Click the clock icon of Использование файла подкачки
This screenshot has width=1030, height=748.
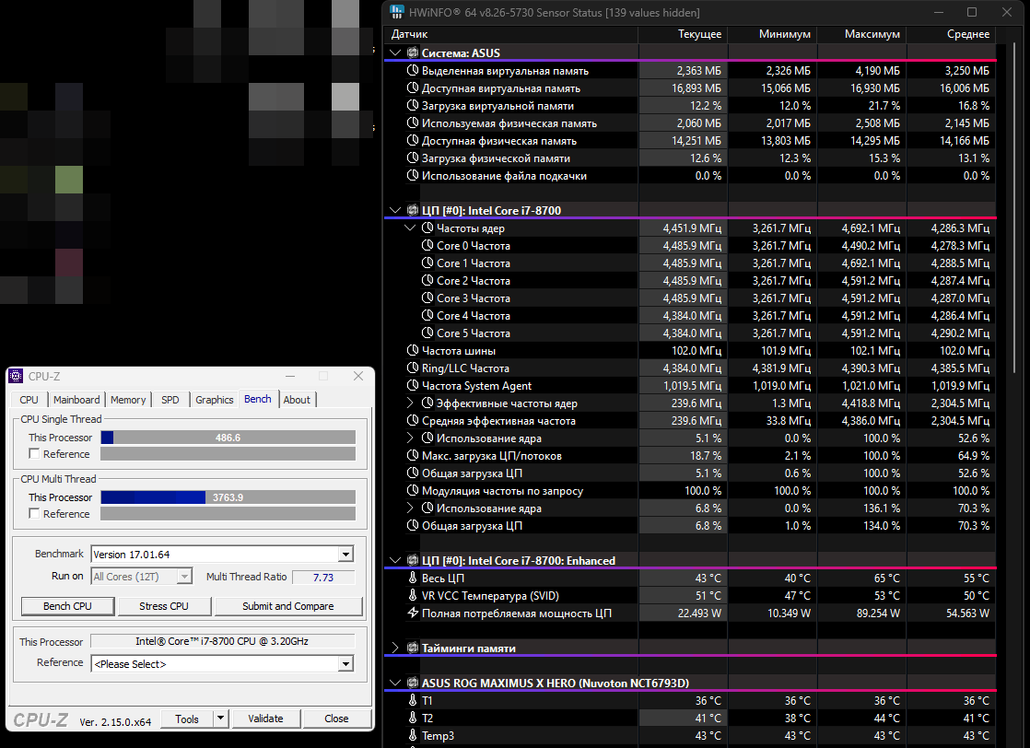[x=413, y=175]
